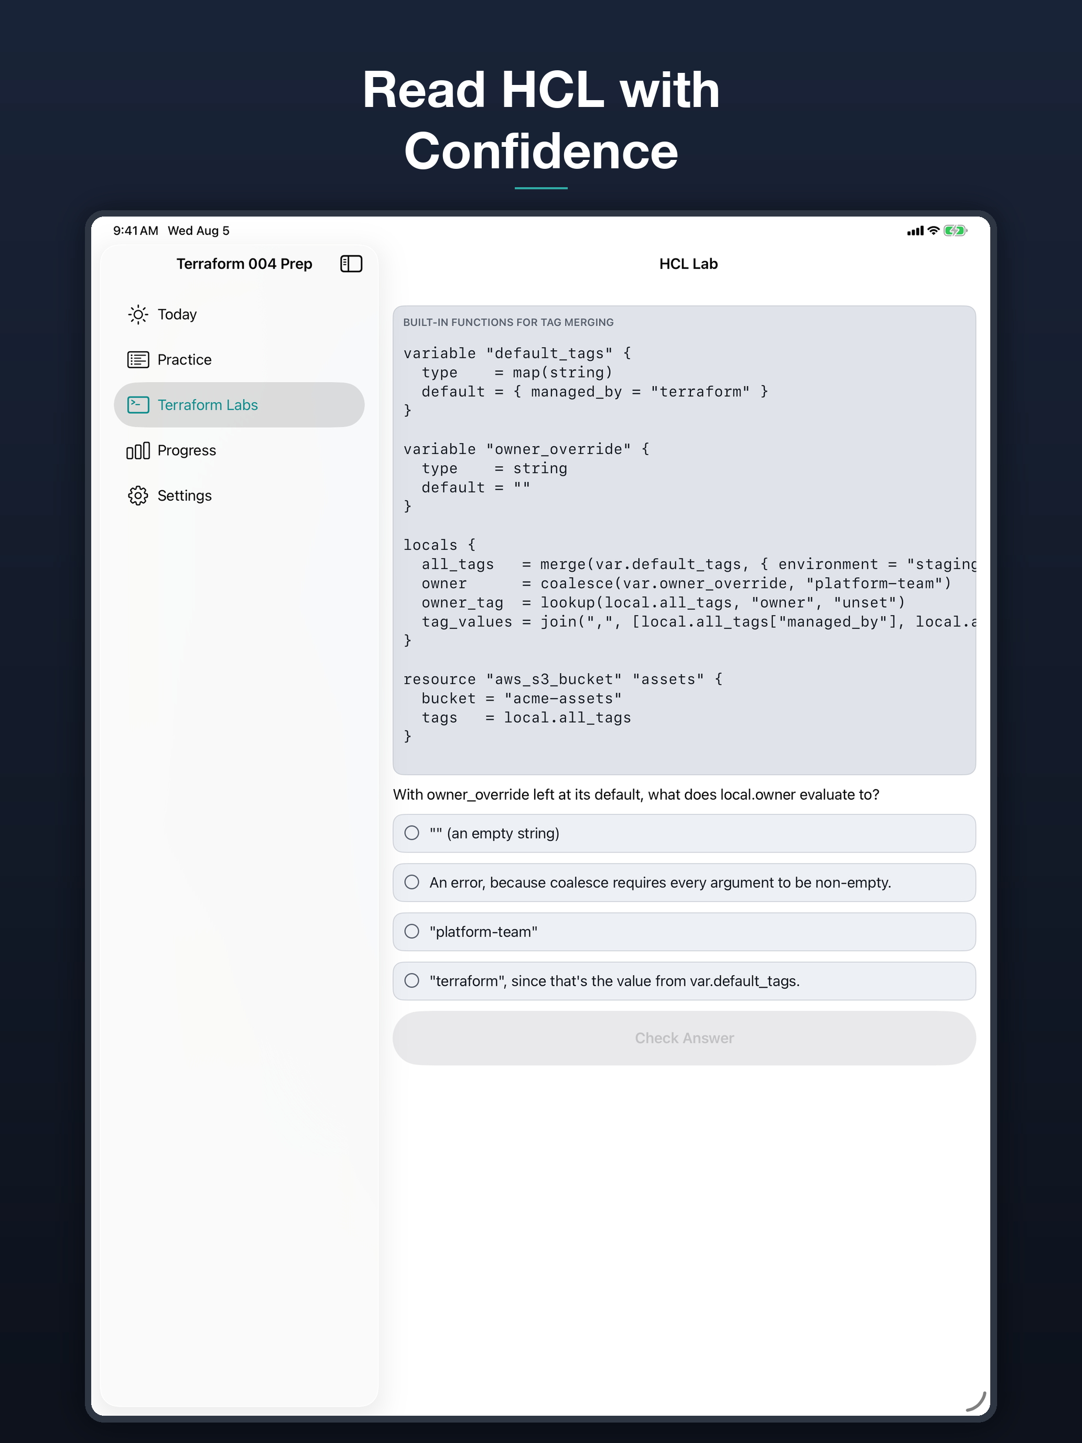Click the tags = local.all_tags line
This screenshot has width=1082, height=1443.
click(x=526, y=718)
